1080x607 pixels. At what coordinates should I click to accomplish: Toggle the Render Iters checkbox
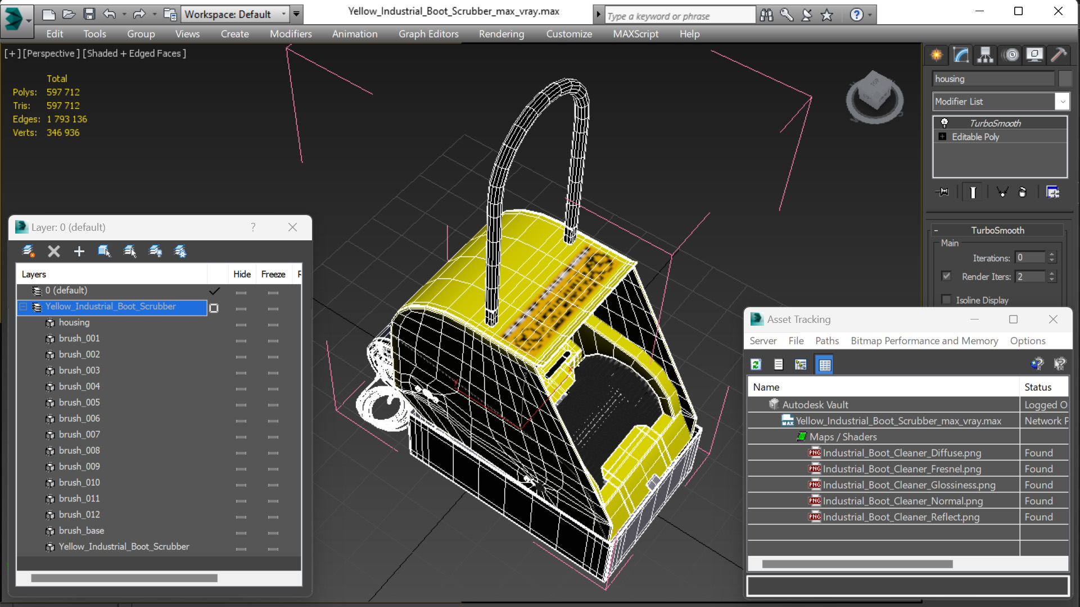[947, 276]
